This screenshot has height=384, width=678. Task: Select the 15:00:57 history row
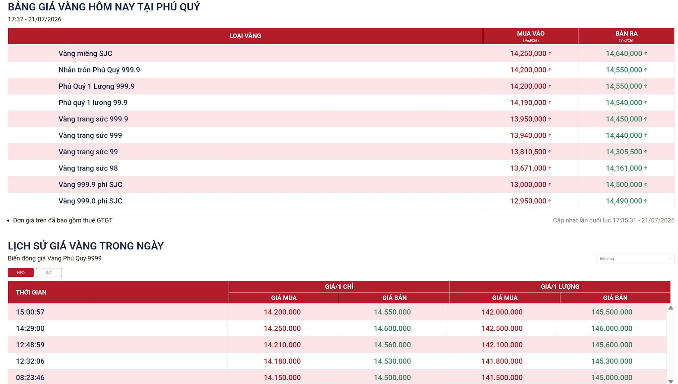tap(337, 312)
